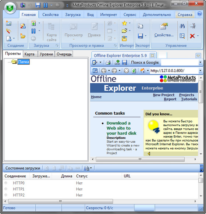
Task: Click the home house icon in browser toolbar
Action: (143, 71)
